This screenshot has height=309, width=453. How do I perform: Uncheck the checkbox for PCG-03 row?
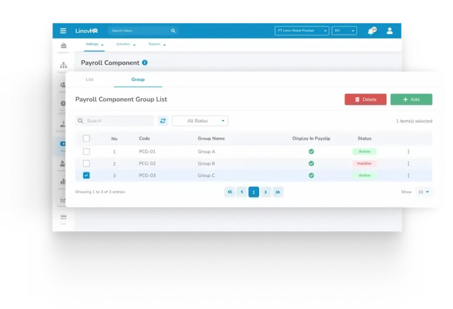click(x=86, y=175)
